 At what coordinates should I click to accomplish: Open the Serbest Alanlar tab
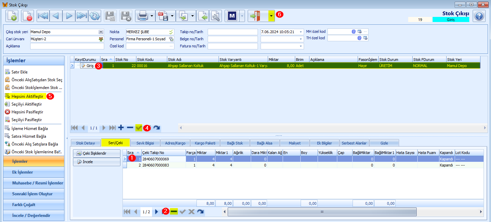click(354, 143)
